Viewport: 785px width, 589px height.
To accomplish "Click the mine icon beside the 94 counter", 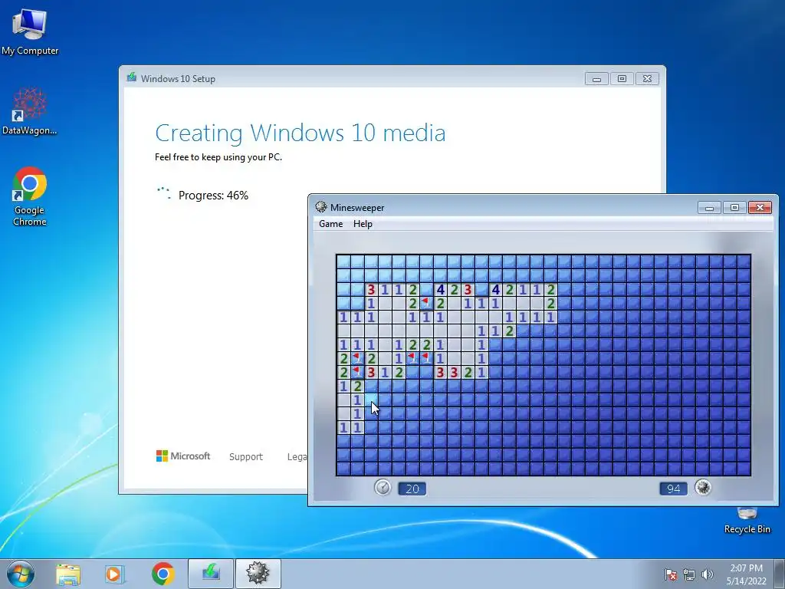I will pyautogui.click(x=703, y=487).
